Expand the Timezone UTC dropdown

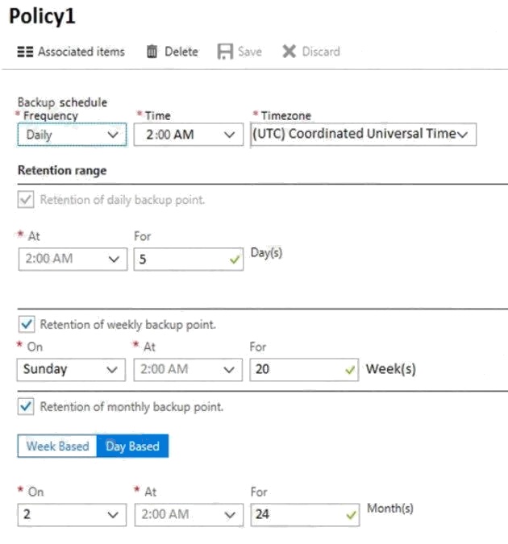[x=362, y=135]
